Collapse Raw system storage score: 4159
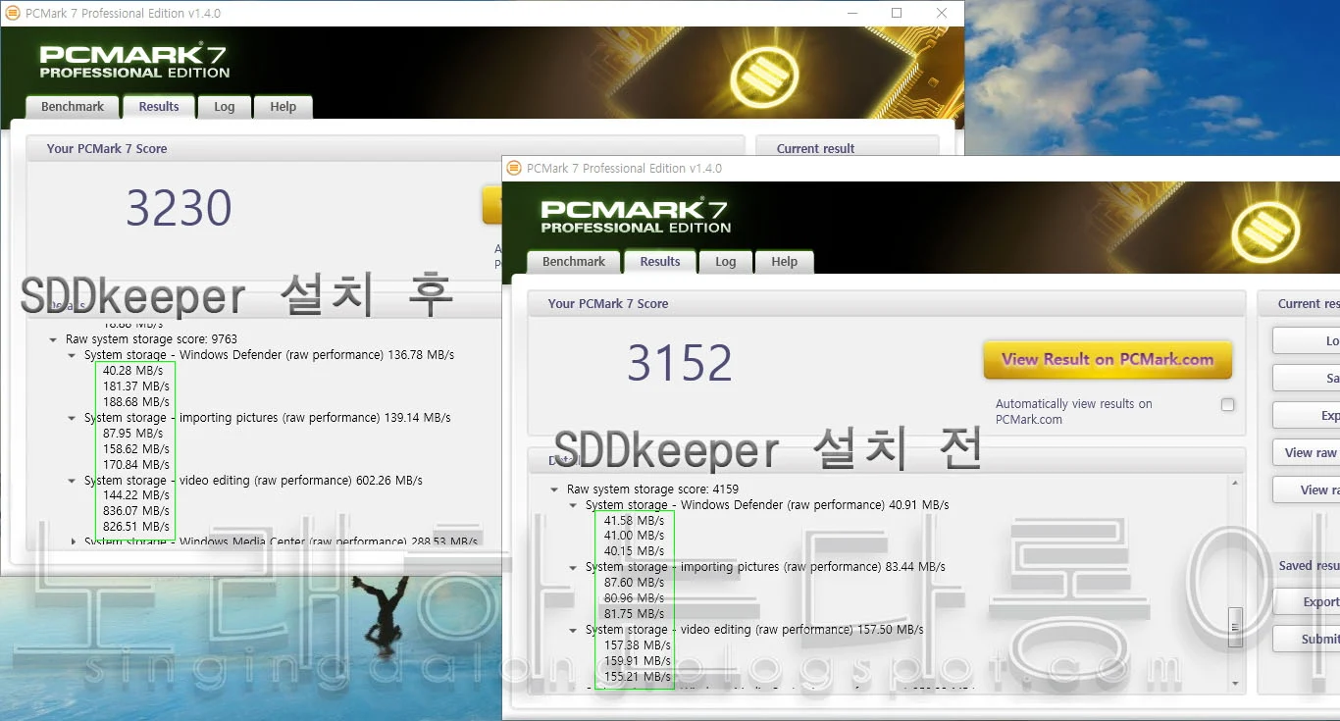 tap(555, 489)
